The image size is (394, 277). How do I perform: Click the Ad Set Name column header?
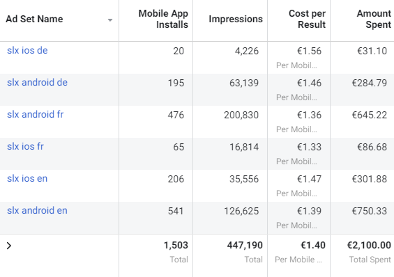click(x=34, y=19)
